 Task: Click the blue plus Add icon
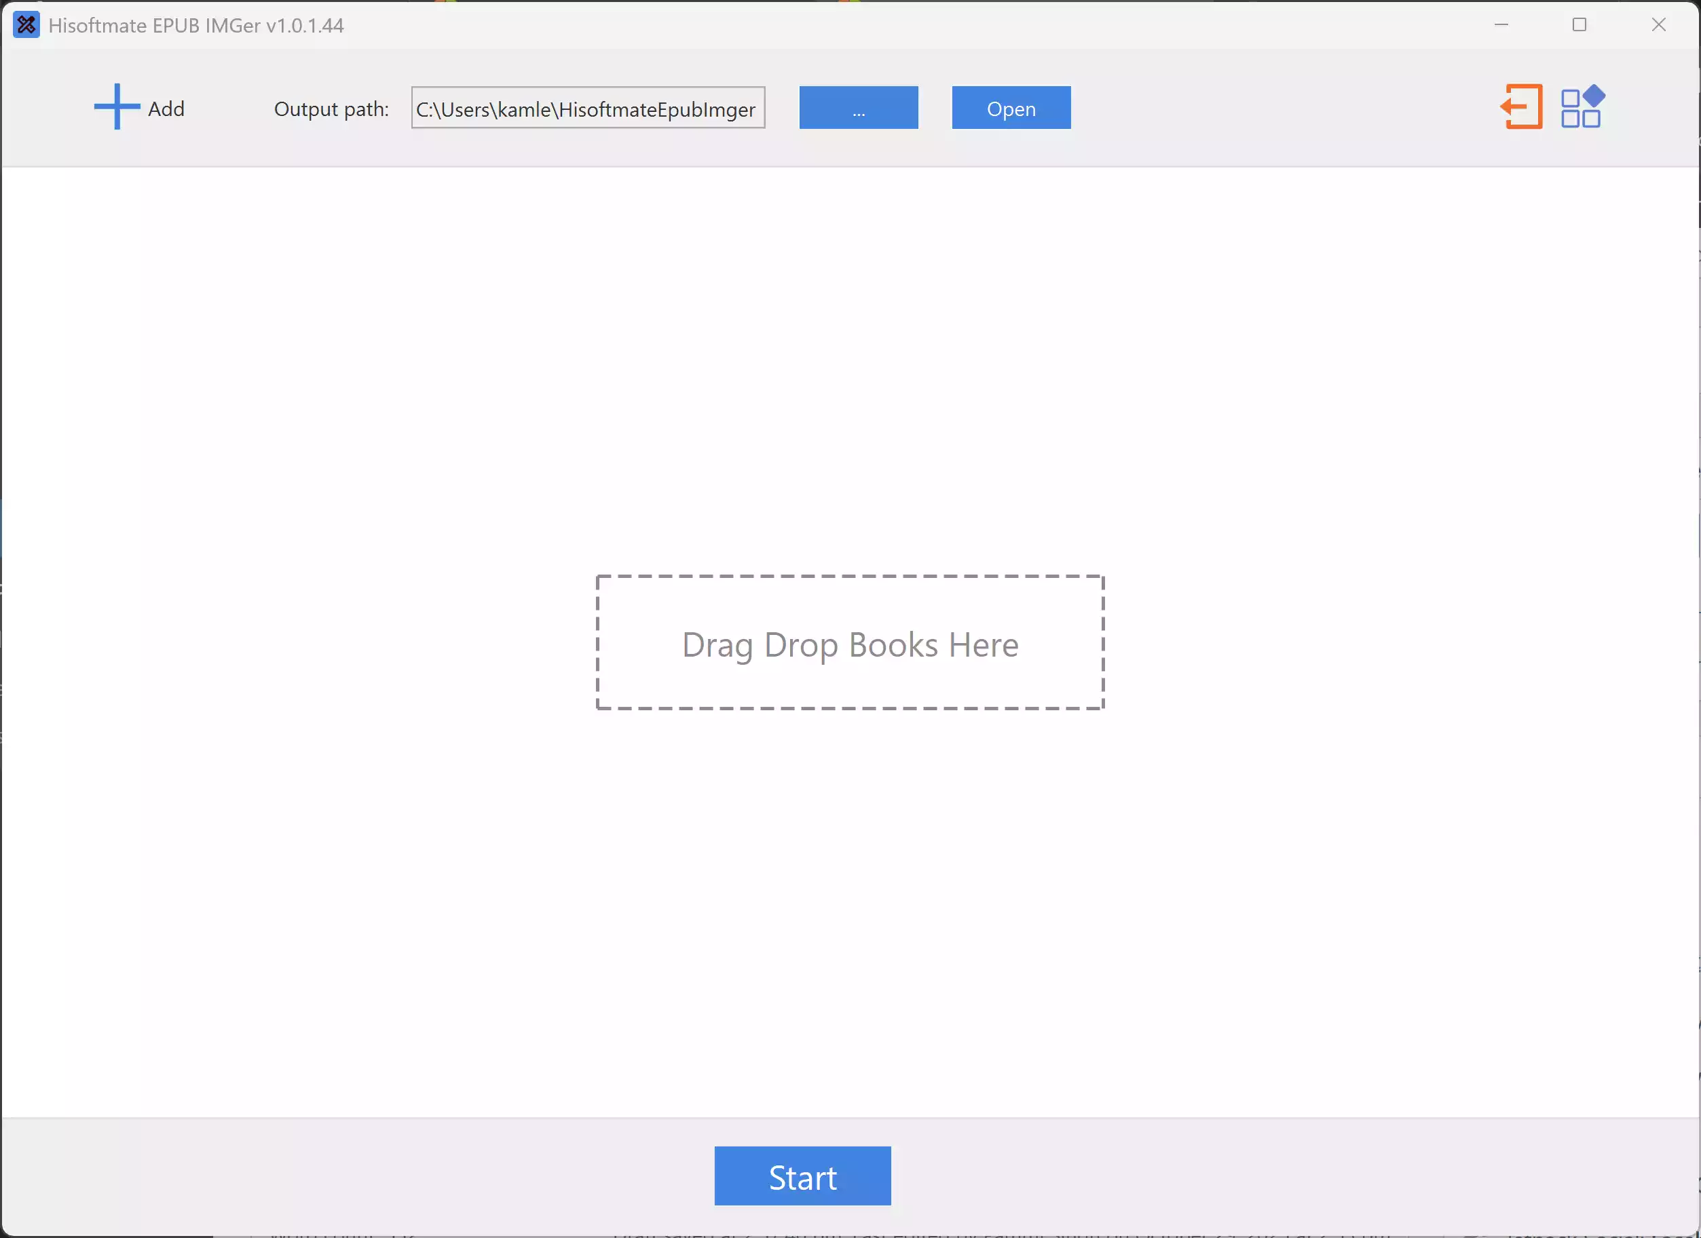tap(117, 107)
